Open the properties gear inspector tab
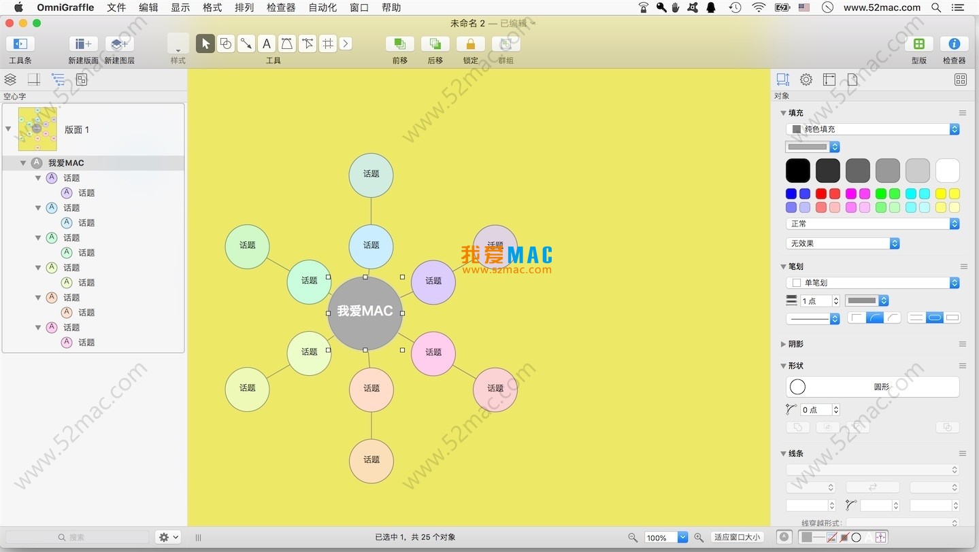979x552 pixels. click(x=806, y=80)
